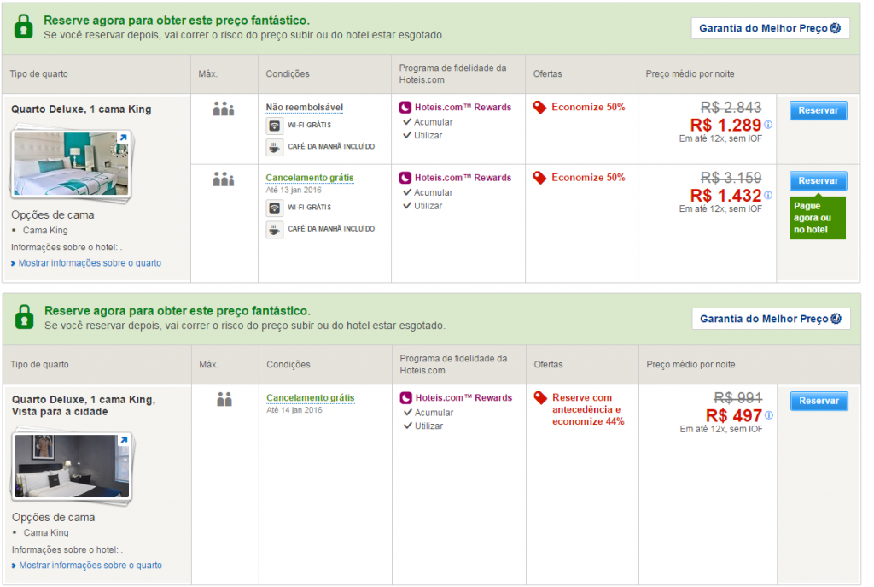Open the city view room photo thumbnail
The image size is (874, 587).
[72, 466]
